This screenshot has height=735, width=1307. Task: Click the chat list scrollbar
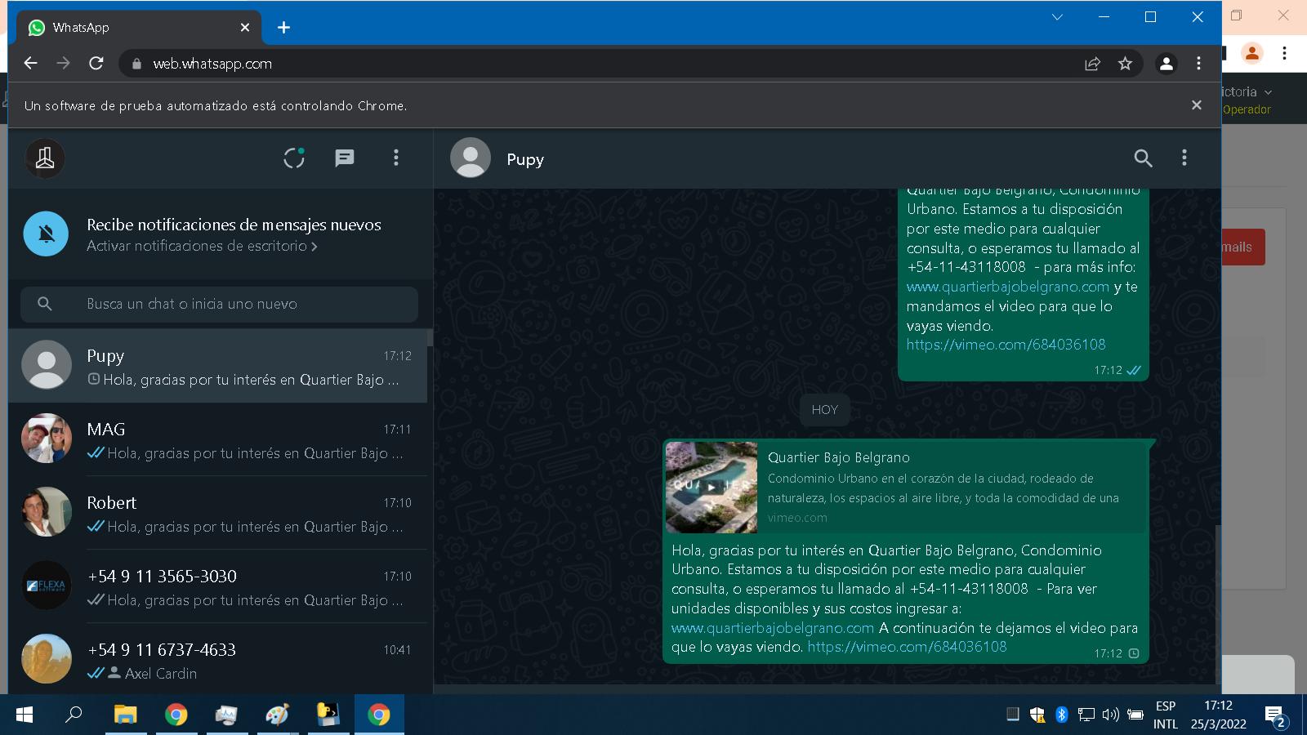tap(430, 338)
